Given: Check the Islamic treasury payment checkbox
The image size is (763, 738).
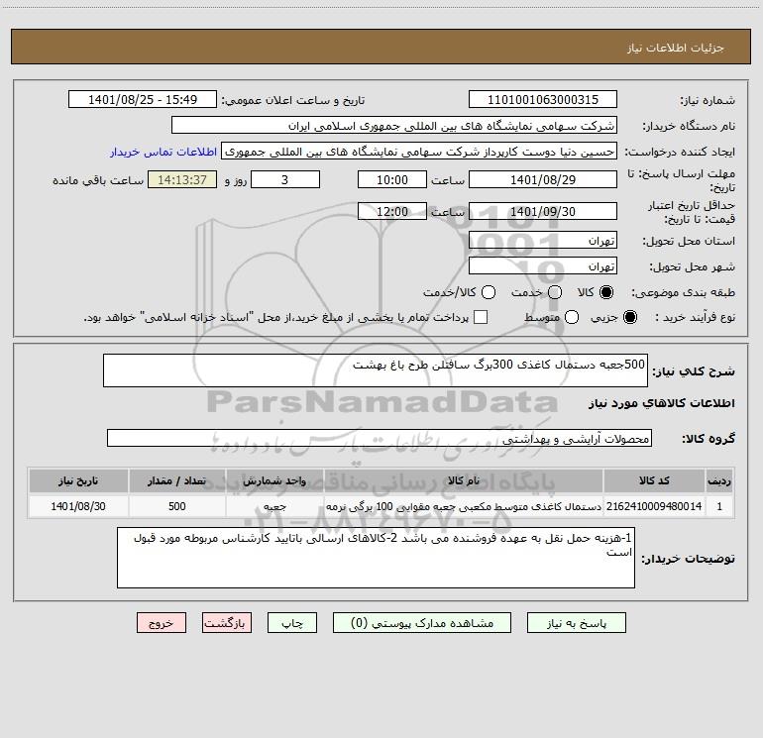Looking at the screenshot, I should coord(481,317).
